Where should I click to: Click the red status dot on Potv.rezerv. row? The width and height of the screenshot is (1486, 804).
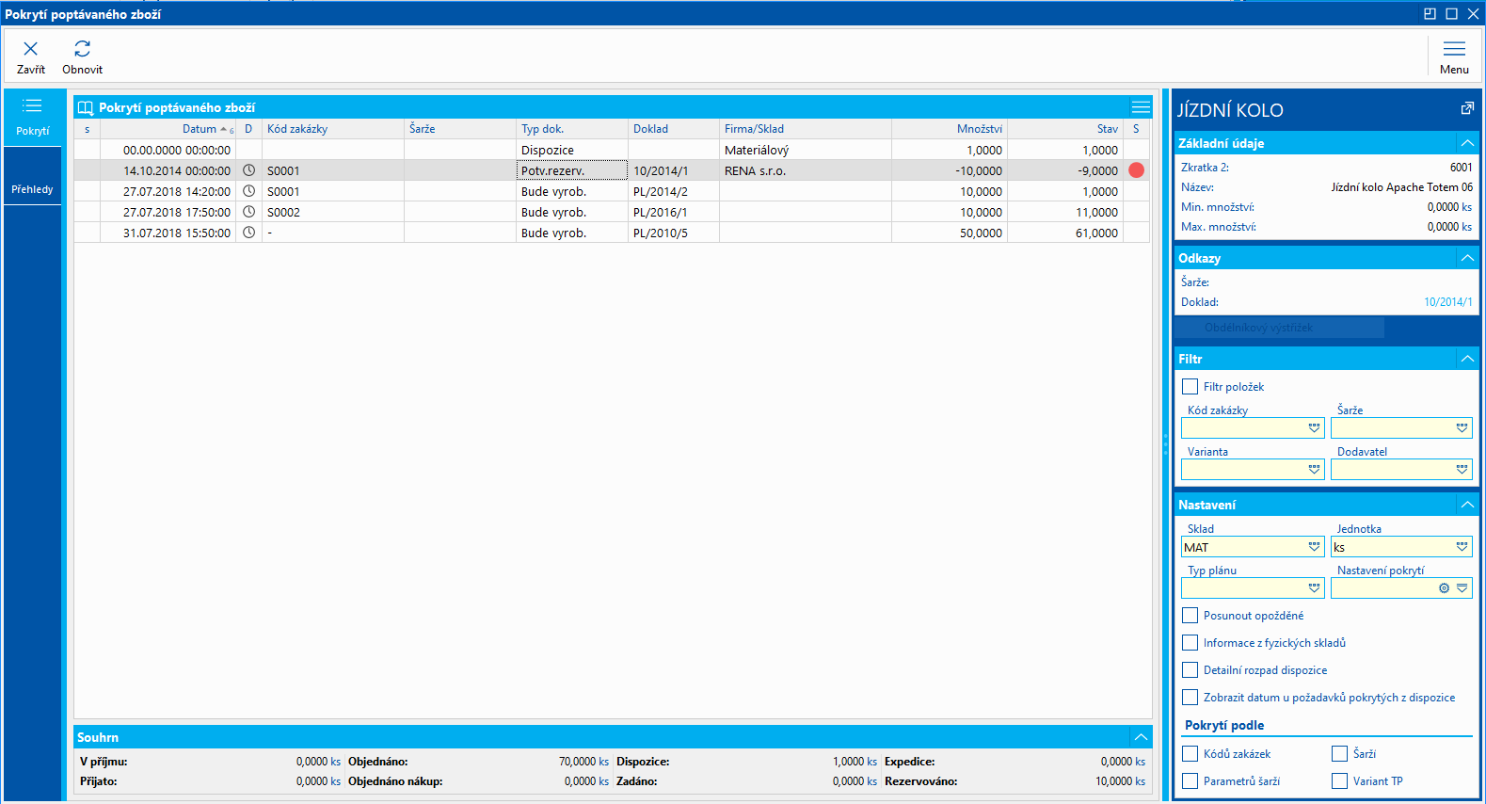[1136, 170]
